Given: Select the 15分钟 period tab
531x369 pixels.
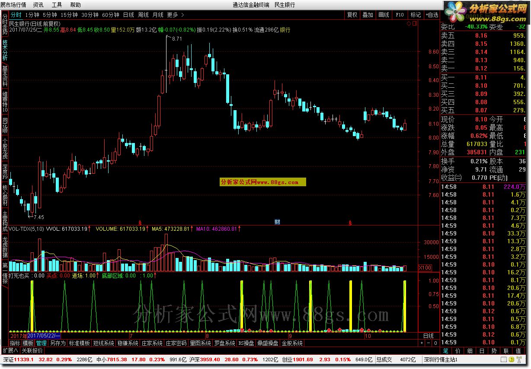Looking at the screenshot, I should click(x=69, y=15).
